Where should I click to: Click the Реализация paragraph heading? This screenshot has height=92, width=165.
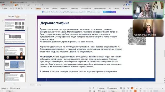click(x=46, y=57)
